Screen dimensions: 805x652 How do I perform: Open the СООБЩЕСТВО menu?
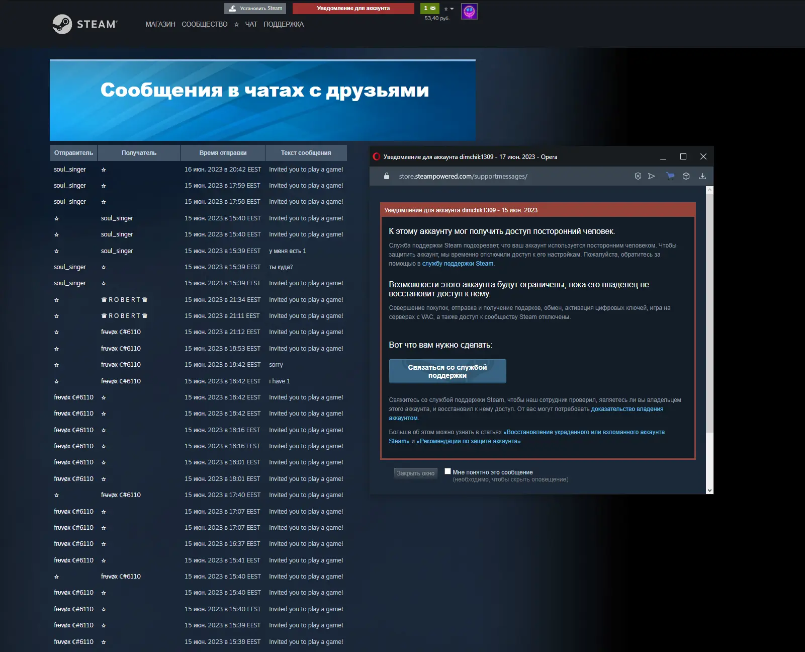(204, 24)
